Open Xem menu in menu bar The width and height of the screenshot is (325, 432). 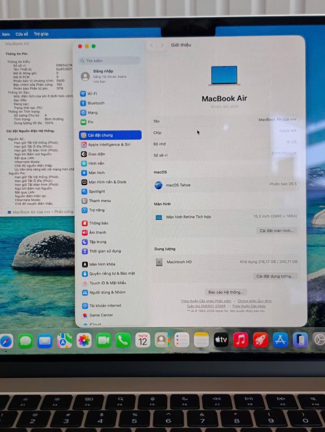click(6, 35)
